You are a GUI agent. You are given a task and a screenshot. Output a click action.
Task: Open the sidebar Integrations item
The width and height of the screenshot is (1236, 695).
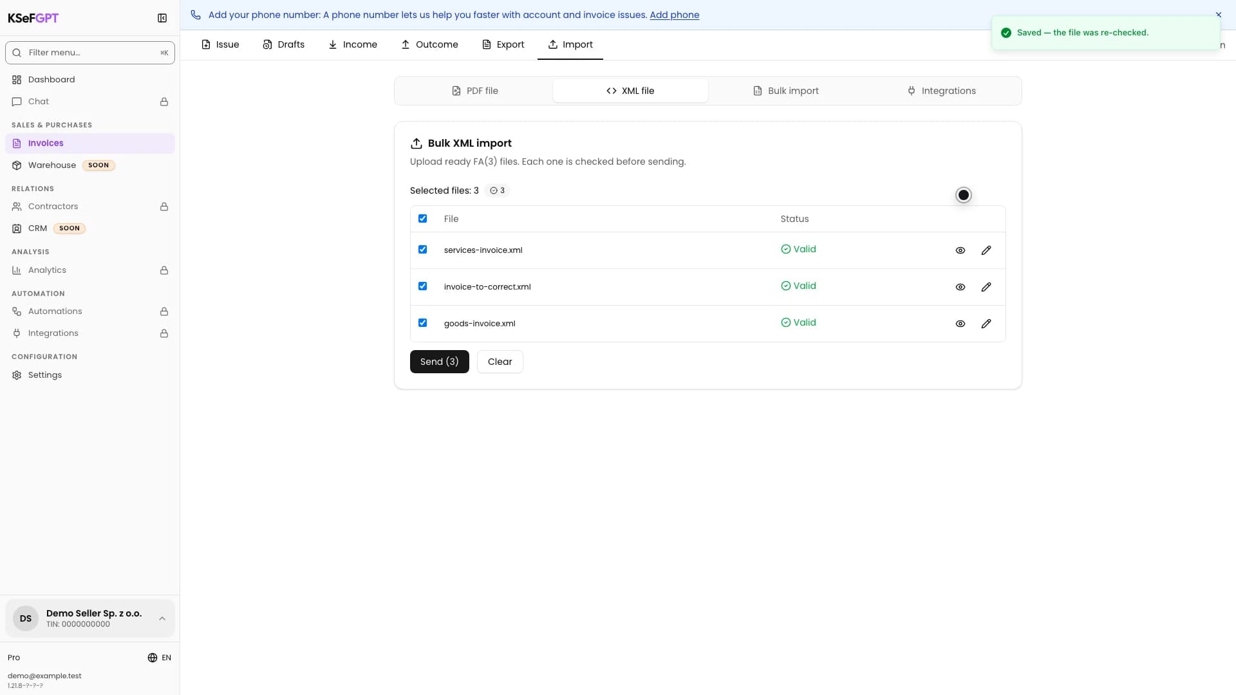point(90,333)
